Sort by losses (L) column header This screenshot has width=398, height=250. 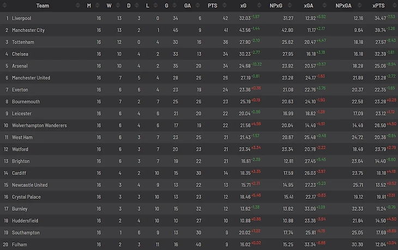coord(148,6)
